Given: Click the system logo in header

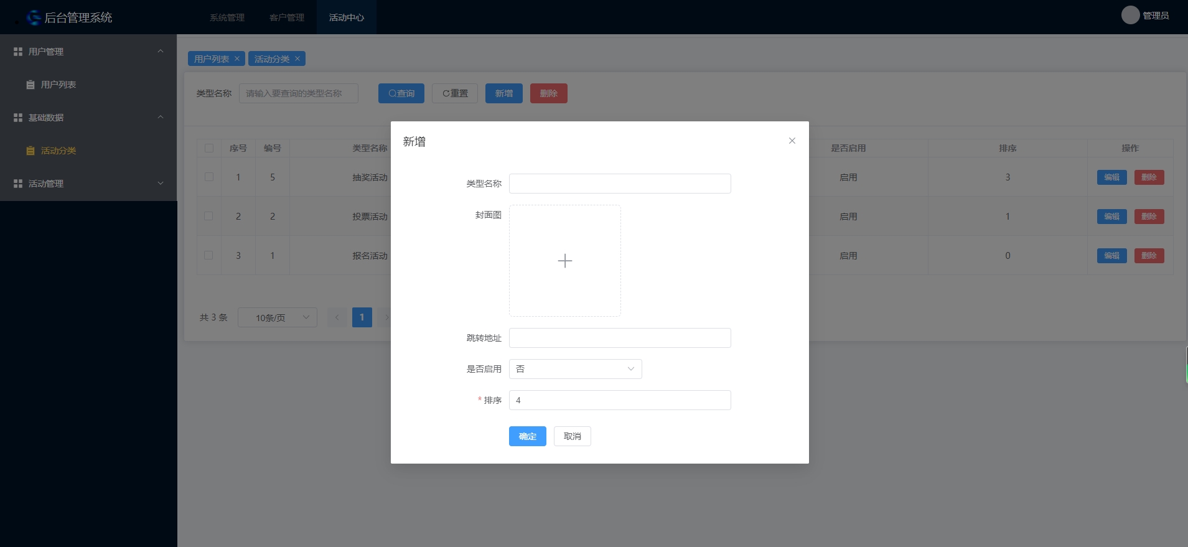Looking at the screenshot, I should (34, 17).
